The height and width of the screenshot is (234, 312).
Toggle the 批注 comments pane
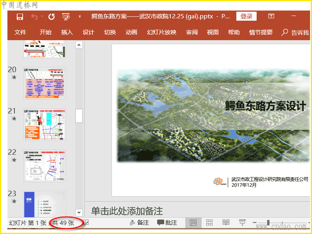(x=167, y=223)
